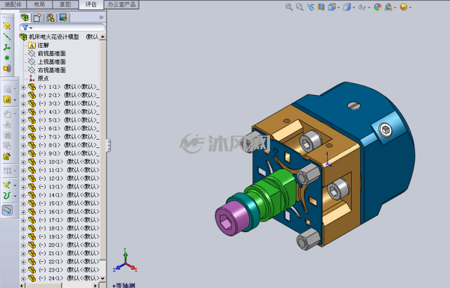Click the tree horizontal scroll right arrow
450x288 pixels.
[x=95, y=285]
